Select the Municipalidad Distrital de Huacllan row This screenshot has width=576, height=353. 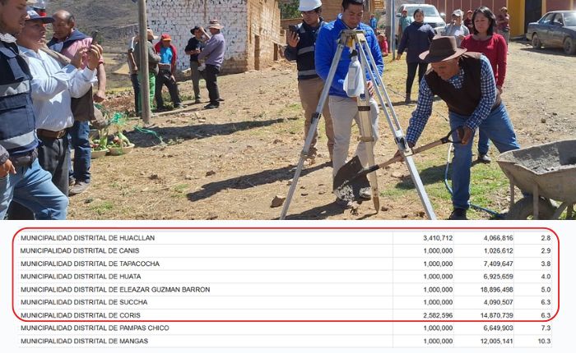click(285, 238)
